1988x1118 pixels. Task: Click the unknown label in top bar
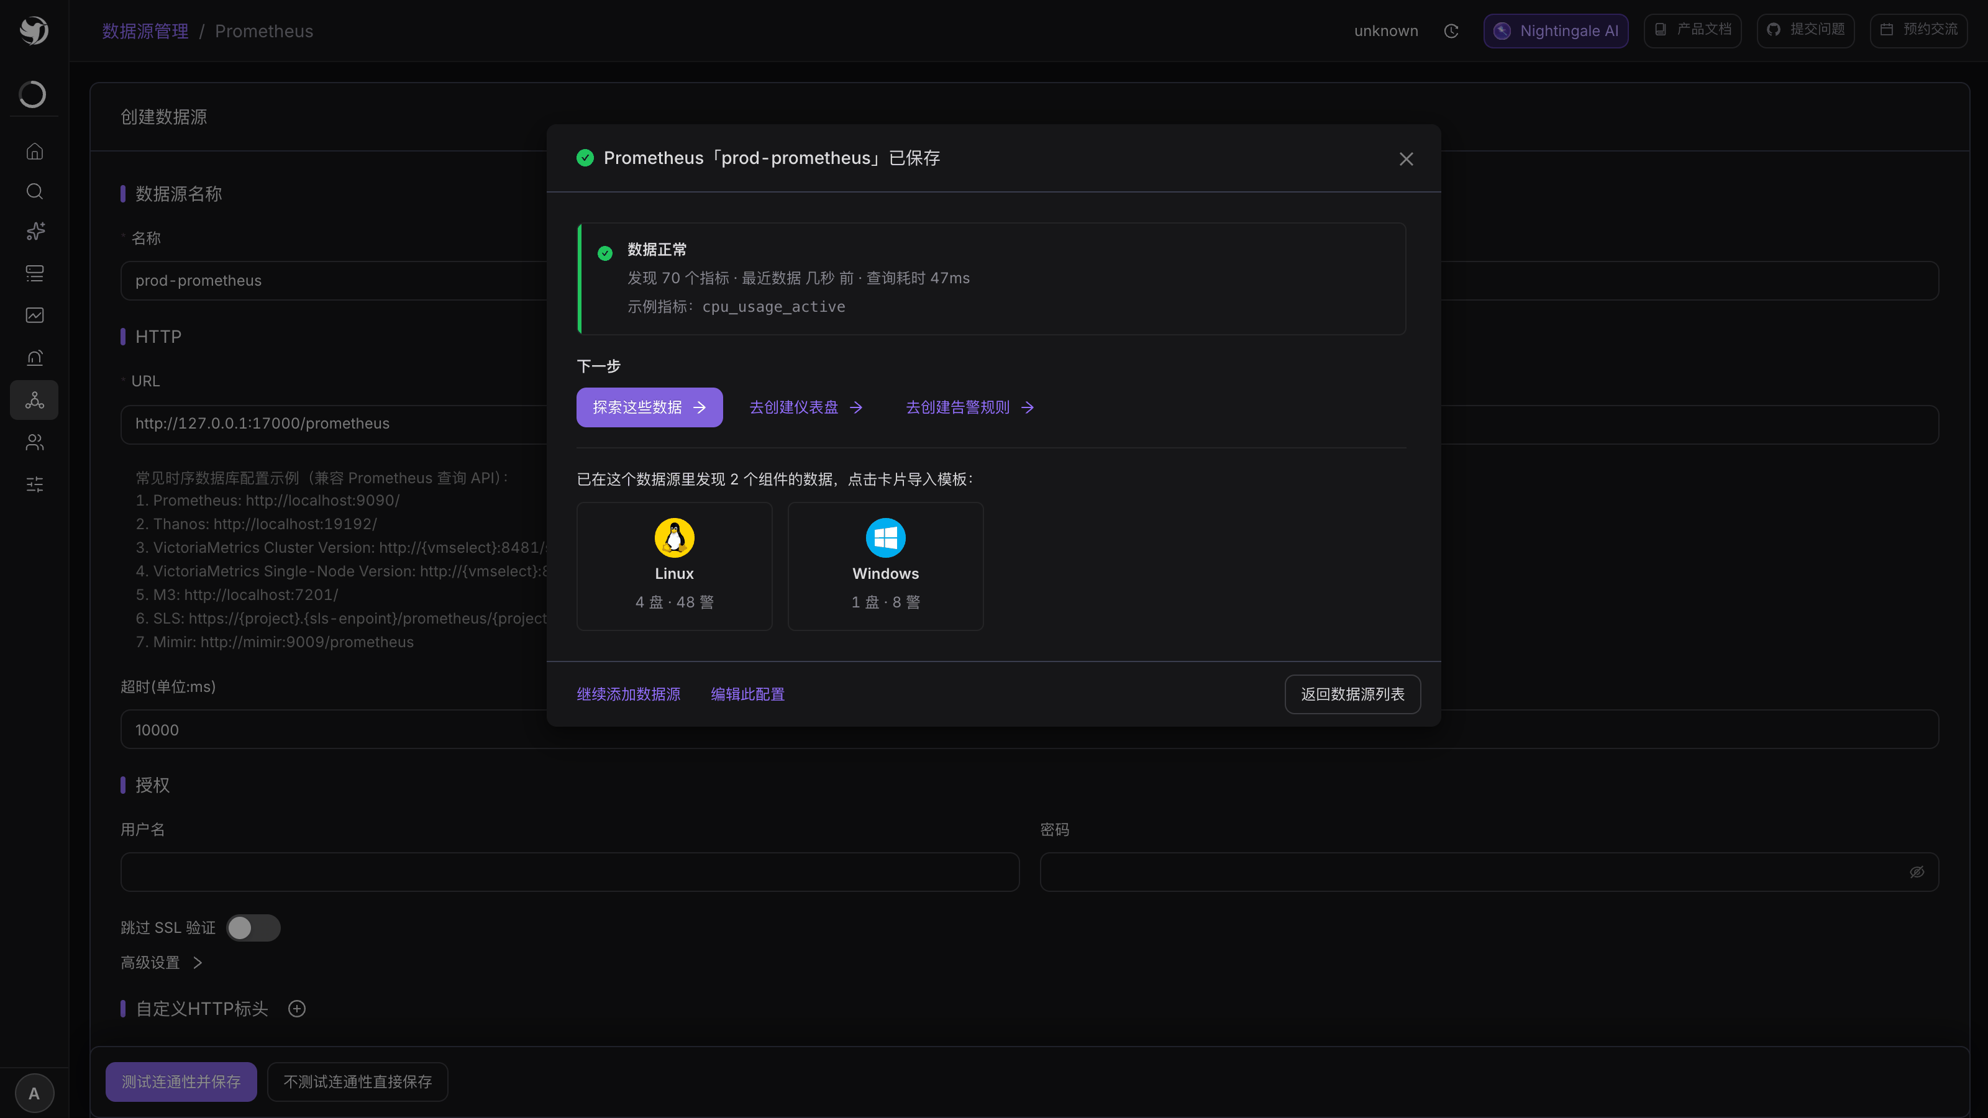coord(1386,31)
